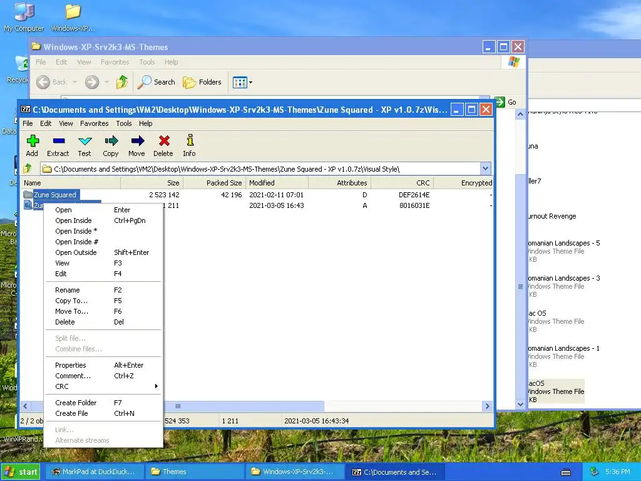641x481 pixels.
Task: Click the Test checkmark icon in 7-Zip
Action: (x=85, y=141)
